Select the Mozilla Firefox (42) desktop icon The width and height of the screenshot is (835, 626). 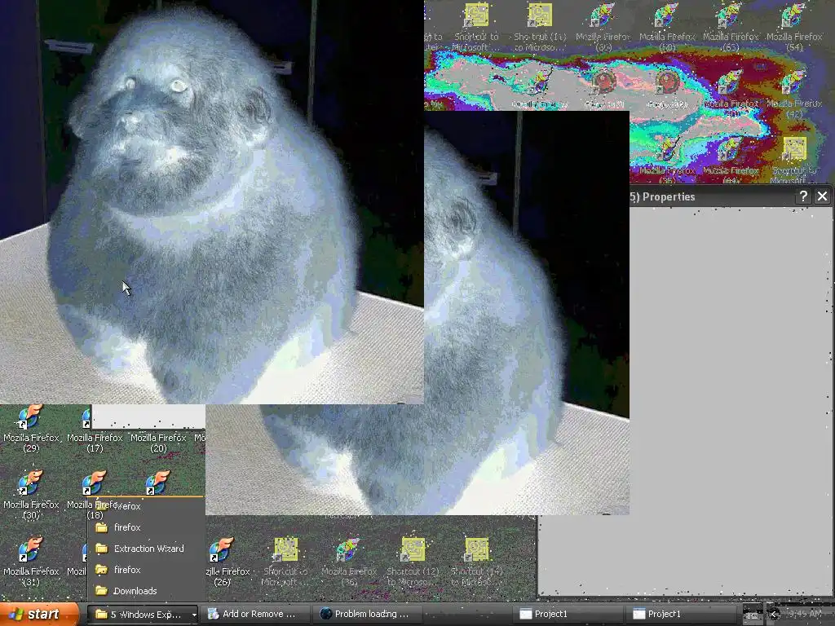click(x=794, y=94)
